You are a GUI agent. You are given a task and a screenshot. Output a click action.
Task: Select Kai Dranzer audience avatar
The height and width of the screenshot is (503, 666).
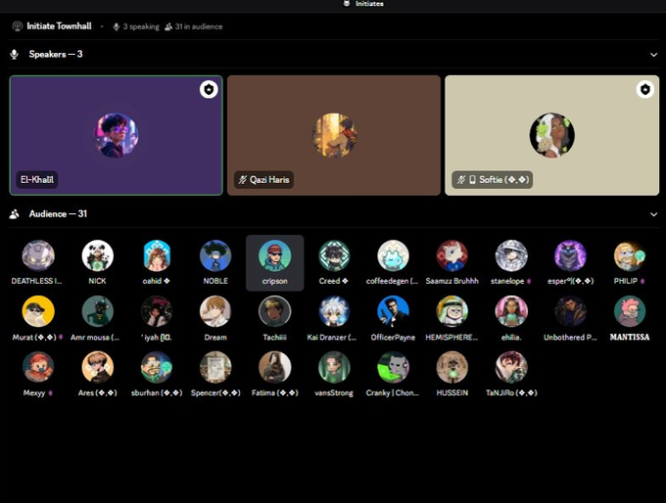tap(334, 312)
